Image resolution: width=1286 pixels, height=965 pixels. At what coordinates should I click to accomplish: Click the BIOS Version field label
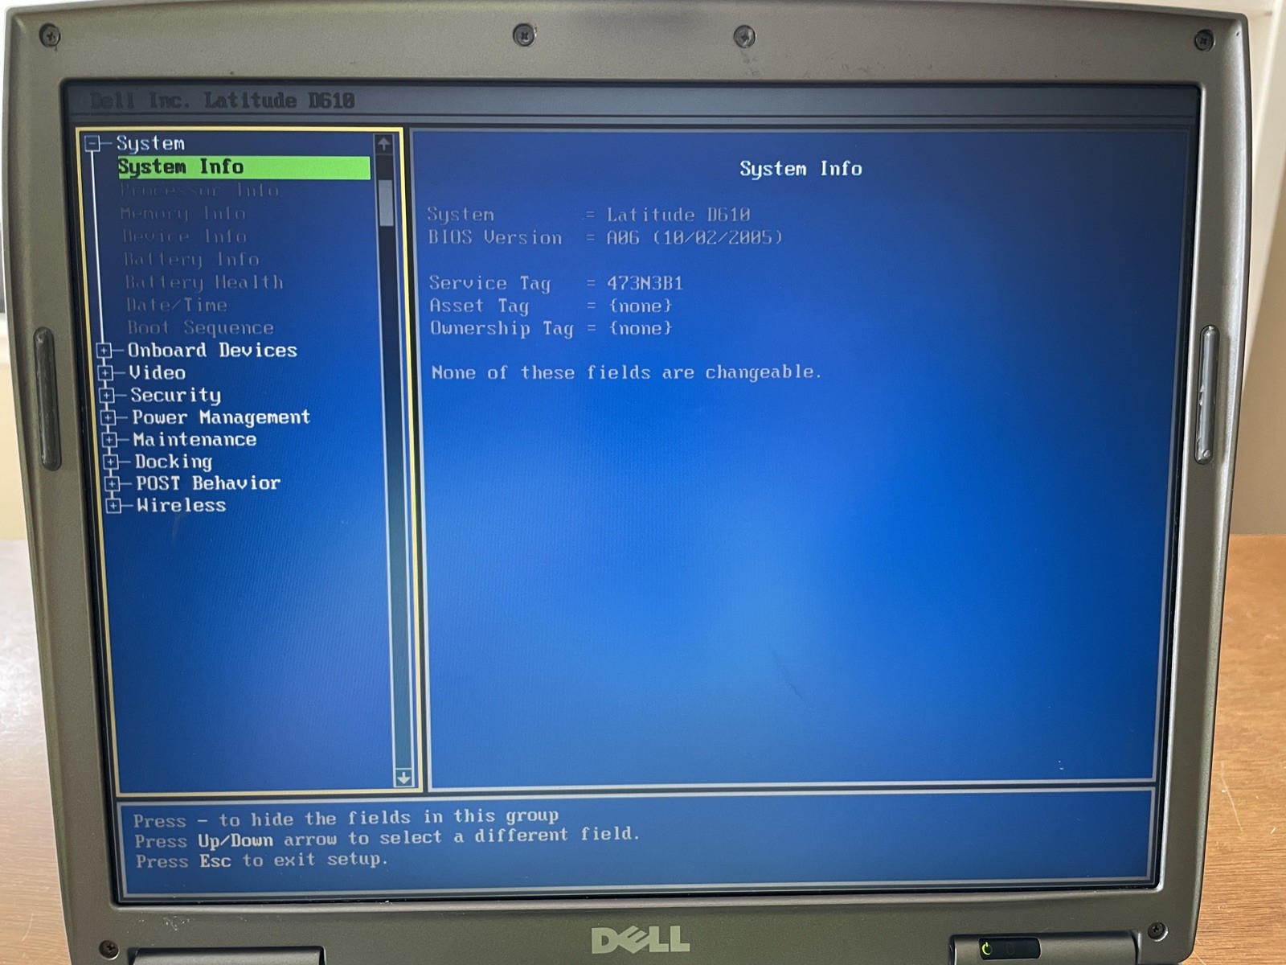tap(495, 237)
